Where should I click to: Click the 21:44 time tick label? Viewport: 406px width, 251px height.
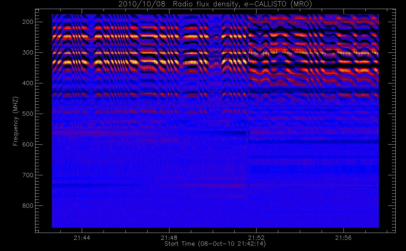pos(82,238)
